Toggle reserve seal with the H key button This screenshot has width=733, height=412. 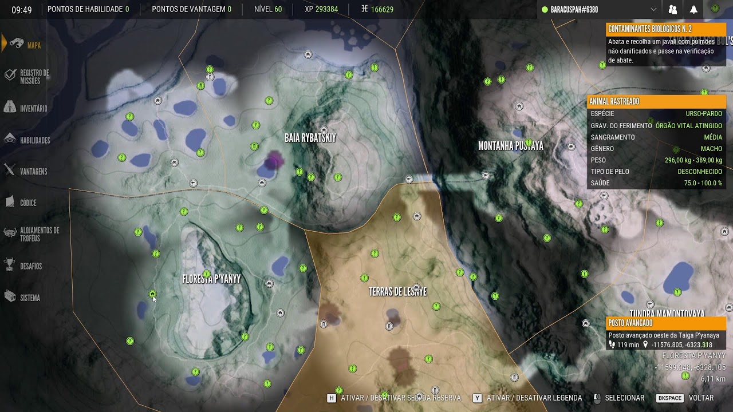pos(330,398)
